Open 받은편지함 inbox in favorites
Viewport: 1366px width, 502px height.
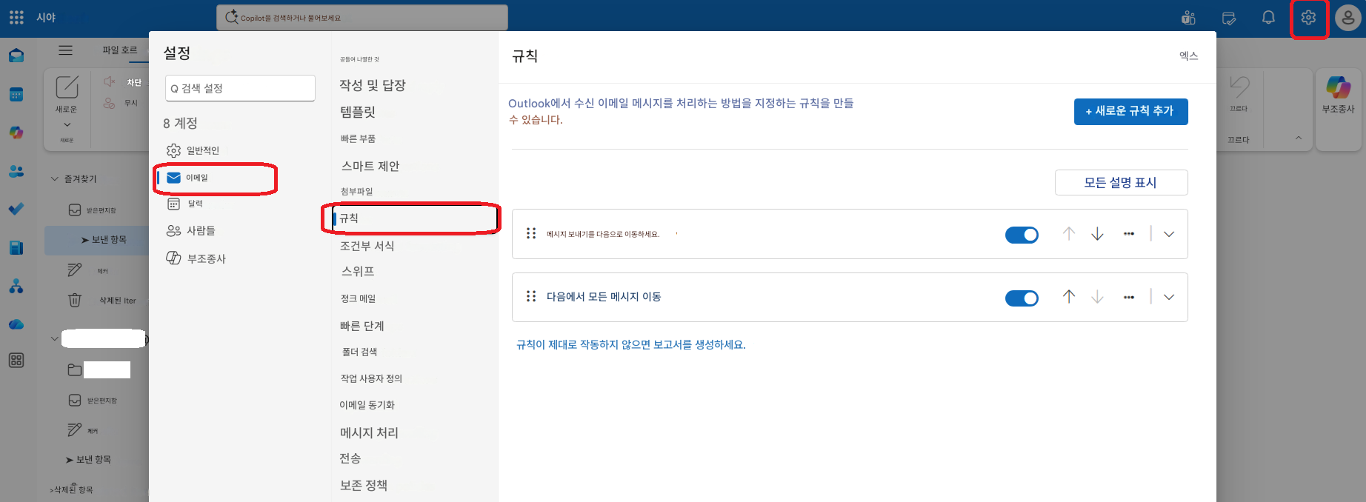point(100,210)
